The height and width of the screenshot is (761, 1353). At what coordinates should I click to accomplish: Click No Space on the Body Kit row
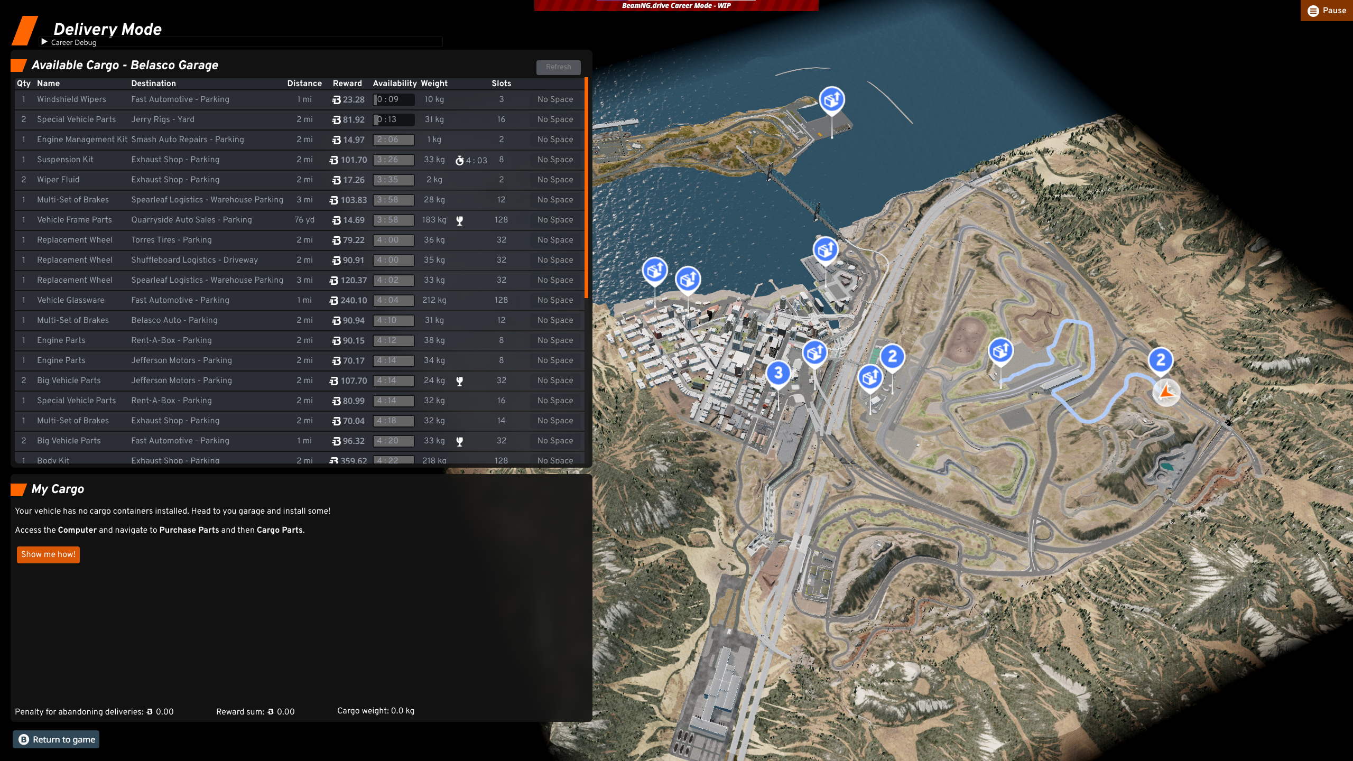click(x=555, y=460)
